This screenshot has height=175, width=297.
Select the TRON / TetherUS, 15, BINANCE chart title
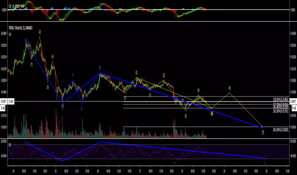click(x=20, y=28)
